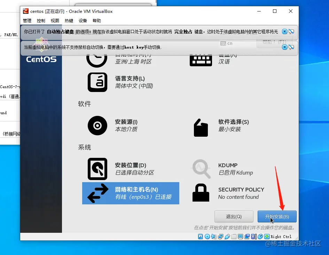The image size is (329, 255).
Task: Click the 退出(Q) button
Action: click(234, 216)
